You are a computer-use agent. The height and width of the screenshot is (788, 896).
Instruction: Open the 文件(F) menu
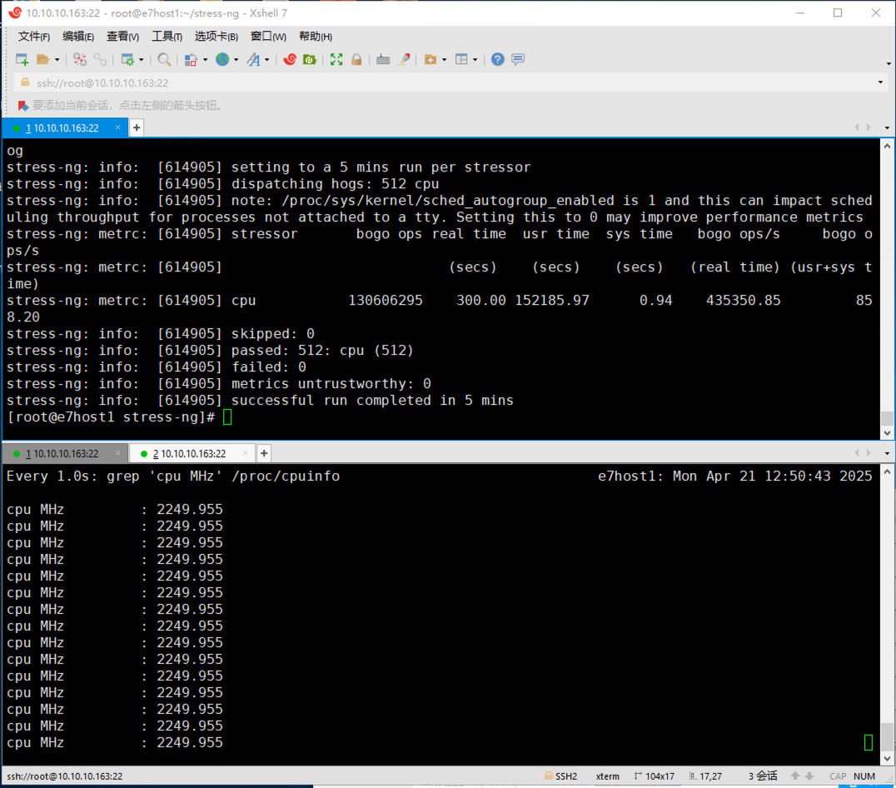(x=33, y=37)
